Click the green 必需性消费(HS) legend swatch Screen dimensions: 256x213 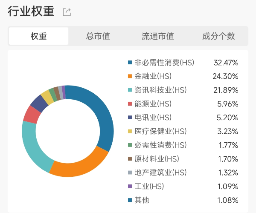pos(130,145)
